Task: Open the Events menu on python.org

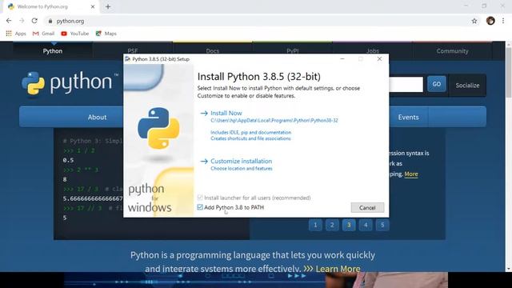Action: (x=408, y=117)
